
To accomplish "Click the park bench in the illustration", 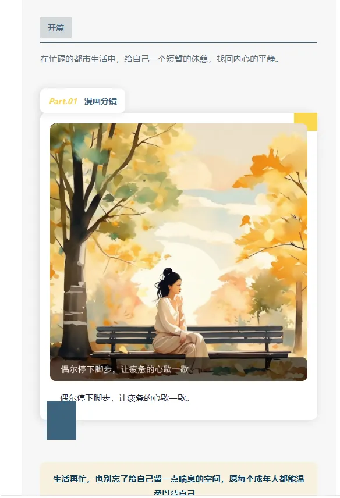I will [190, 344].
